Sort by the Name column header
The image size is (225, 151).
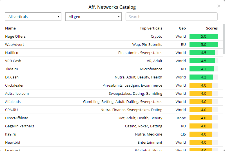[x=10, y=28]
